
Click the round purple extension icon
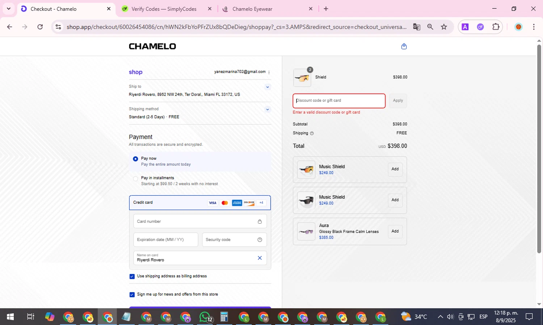480,27
